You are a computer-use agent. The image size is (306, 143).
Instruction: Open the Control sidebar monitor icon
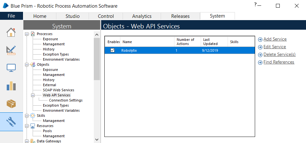(x=11, y=68)
